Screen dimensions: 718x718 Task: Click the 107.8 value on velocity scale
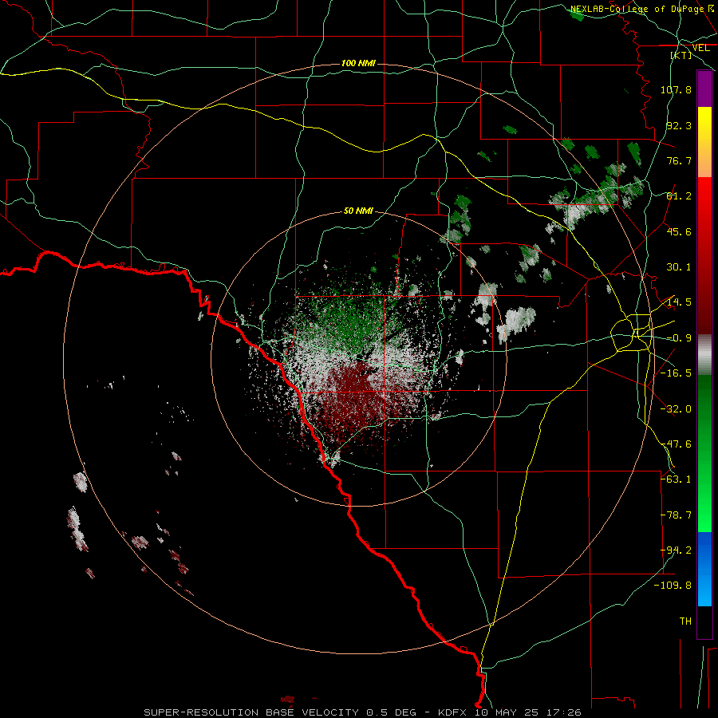pos(676,89)
